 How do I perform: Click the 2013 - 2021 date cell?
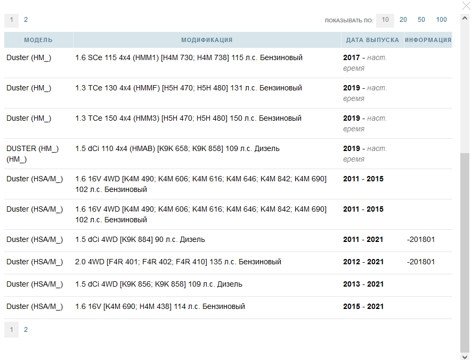(x=363, y=284)
